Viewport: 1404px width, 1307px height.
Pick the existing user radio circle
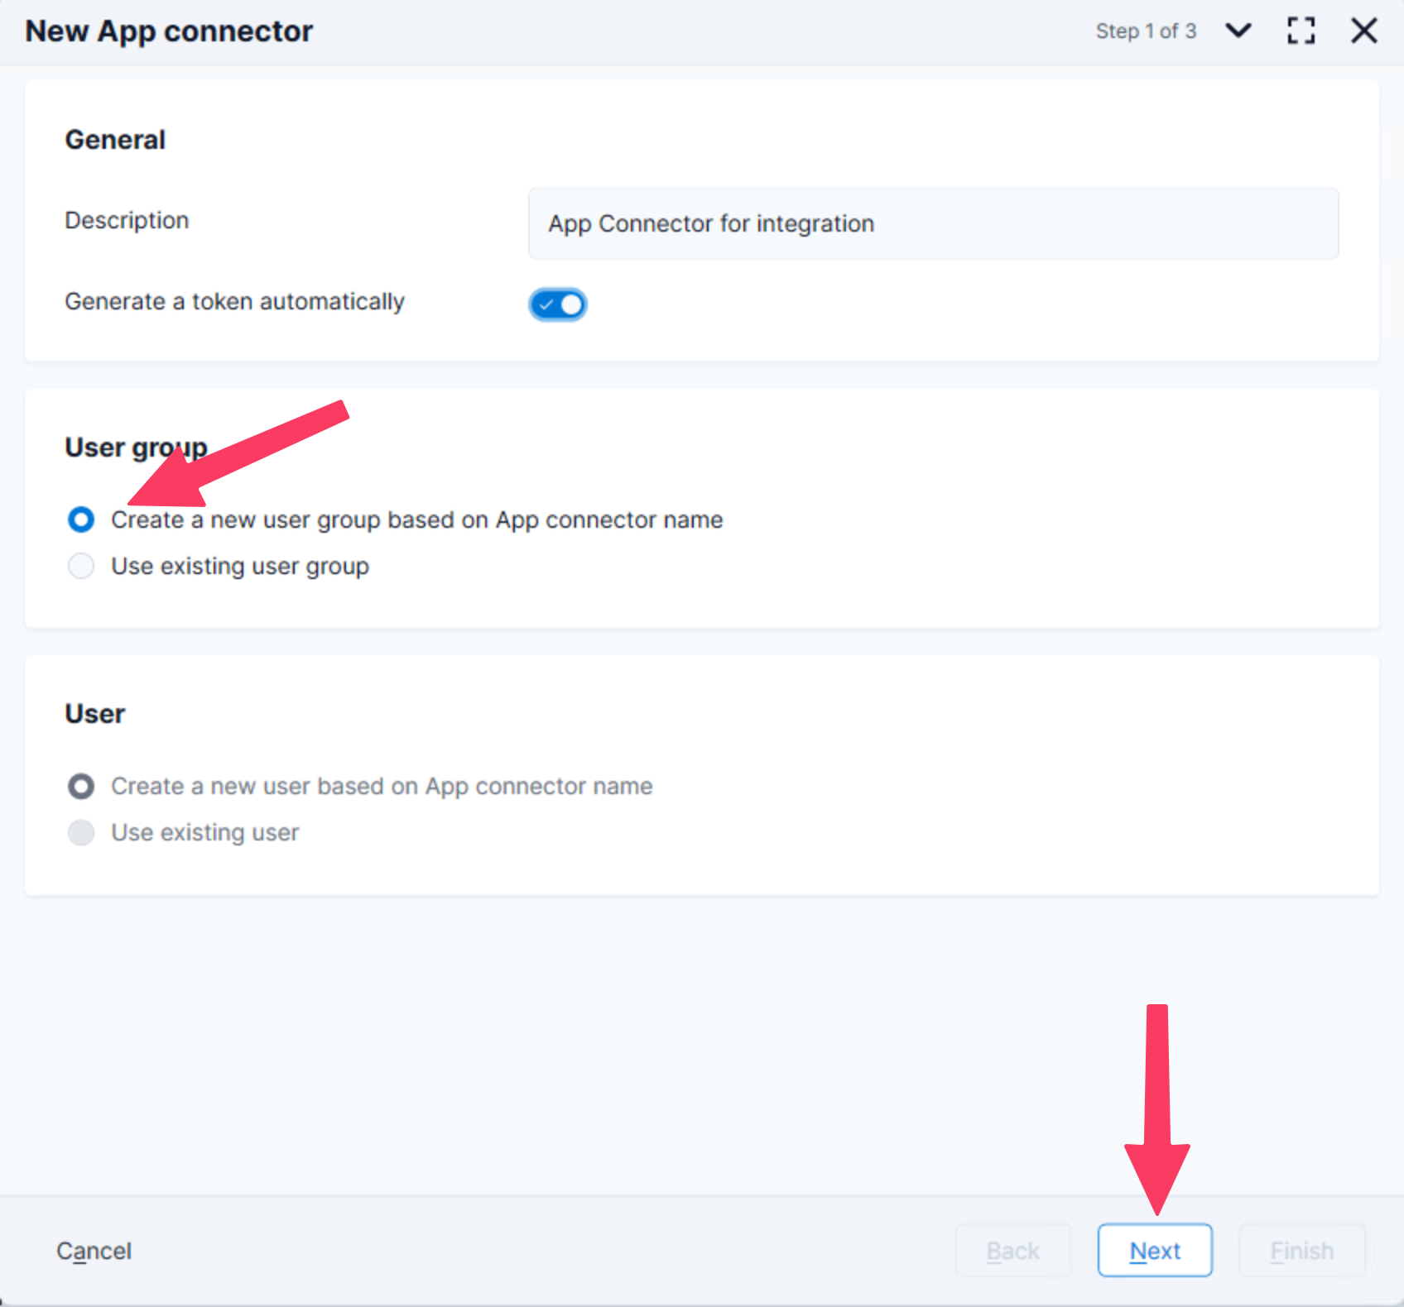point(81,832)
